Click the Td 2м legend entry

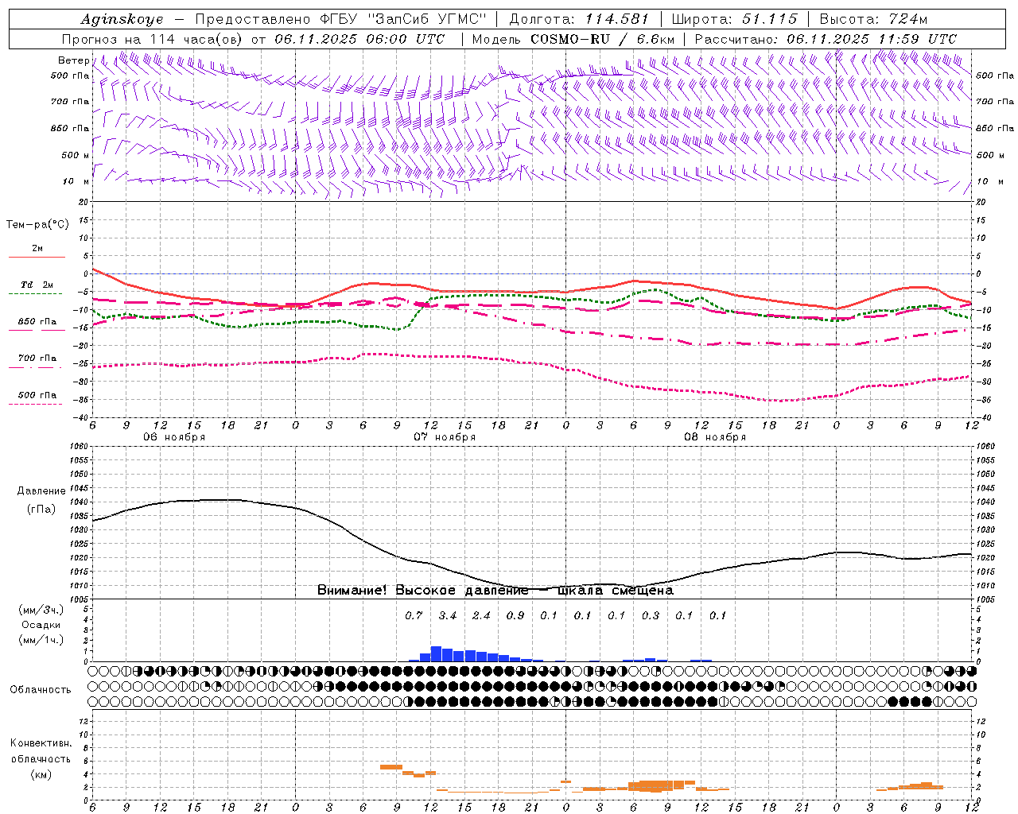[x=37, y=285]
